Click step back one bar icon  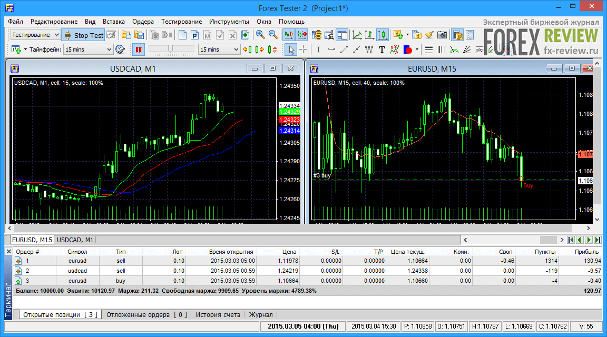pyautogui.click(x=247, y=49)
